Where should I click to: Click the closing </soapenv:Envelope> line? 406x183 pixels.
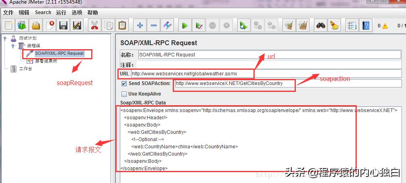(x=144, y=168)
